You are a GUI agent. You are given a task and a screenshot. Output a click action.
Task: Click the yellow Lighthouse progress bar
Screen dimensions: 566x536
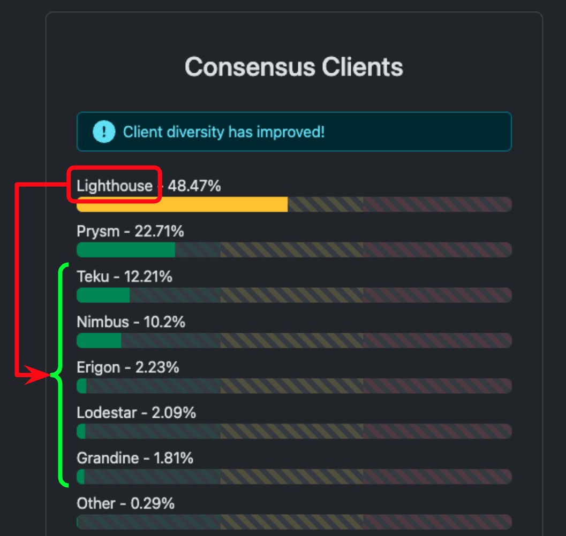pyautogui.click(x=182, y=204)
